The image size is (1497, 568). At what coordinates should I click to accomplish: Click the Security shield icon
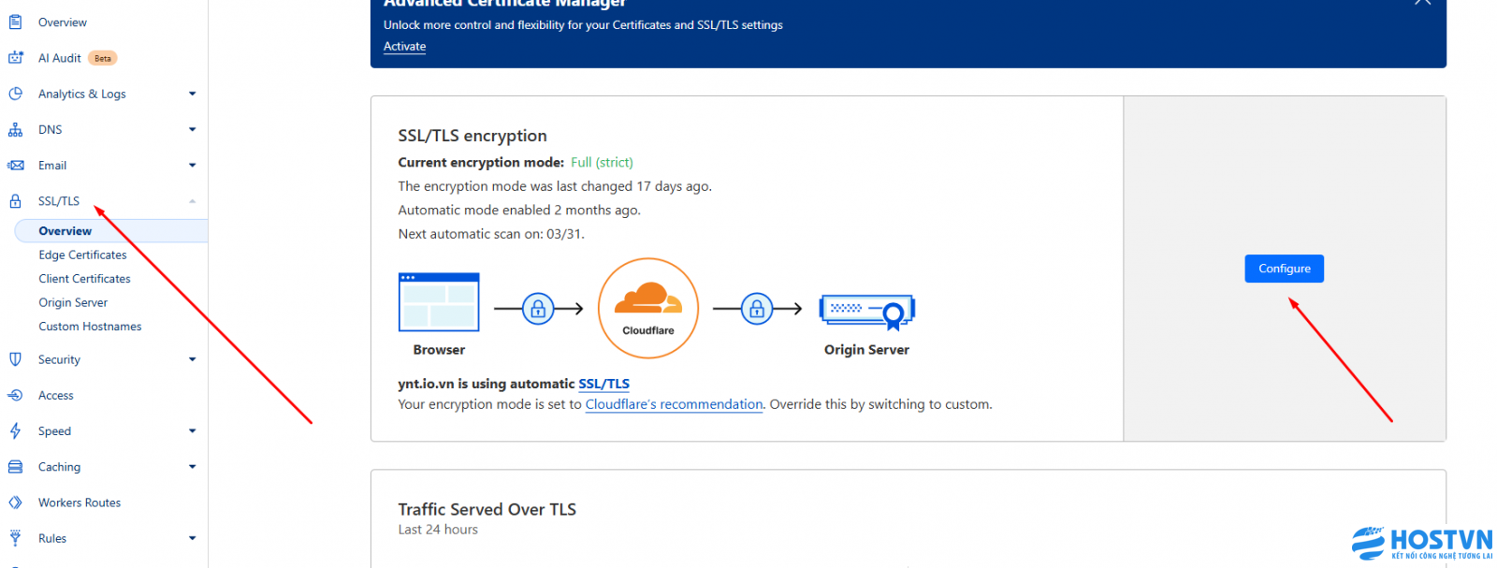coord(15,359)
